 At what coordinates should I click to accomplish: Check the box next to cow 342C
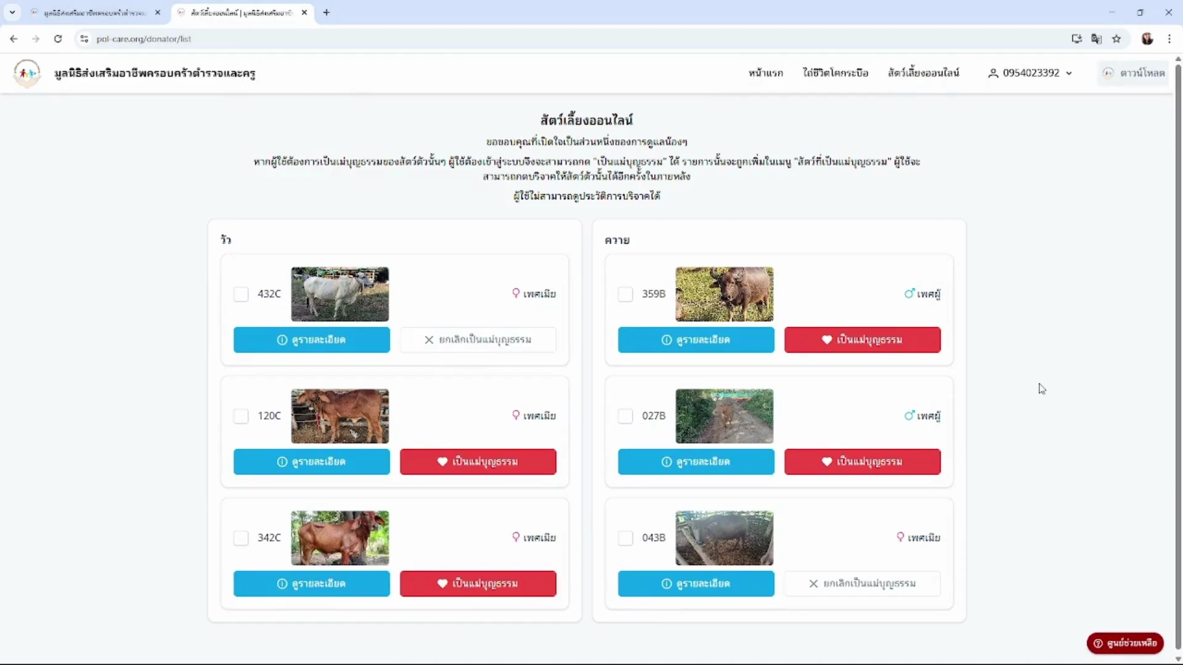[x=241, y=538]
